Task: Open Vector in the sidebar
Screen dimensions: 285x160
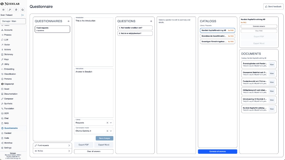Action: coord(7,45)
